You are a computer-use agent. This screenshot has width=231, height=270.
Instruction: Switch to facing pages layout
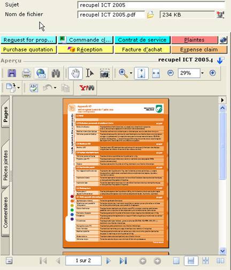click(220, 261)
